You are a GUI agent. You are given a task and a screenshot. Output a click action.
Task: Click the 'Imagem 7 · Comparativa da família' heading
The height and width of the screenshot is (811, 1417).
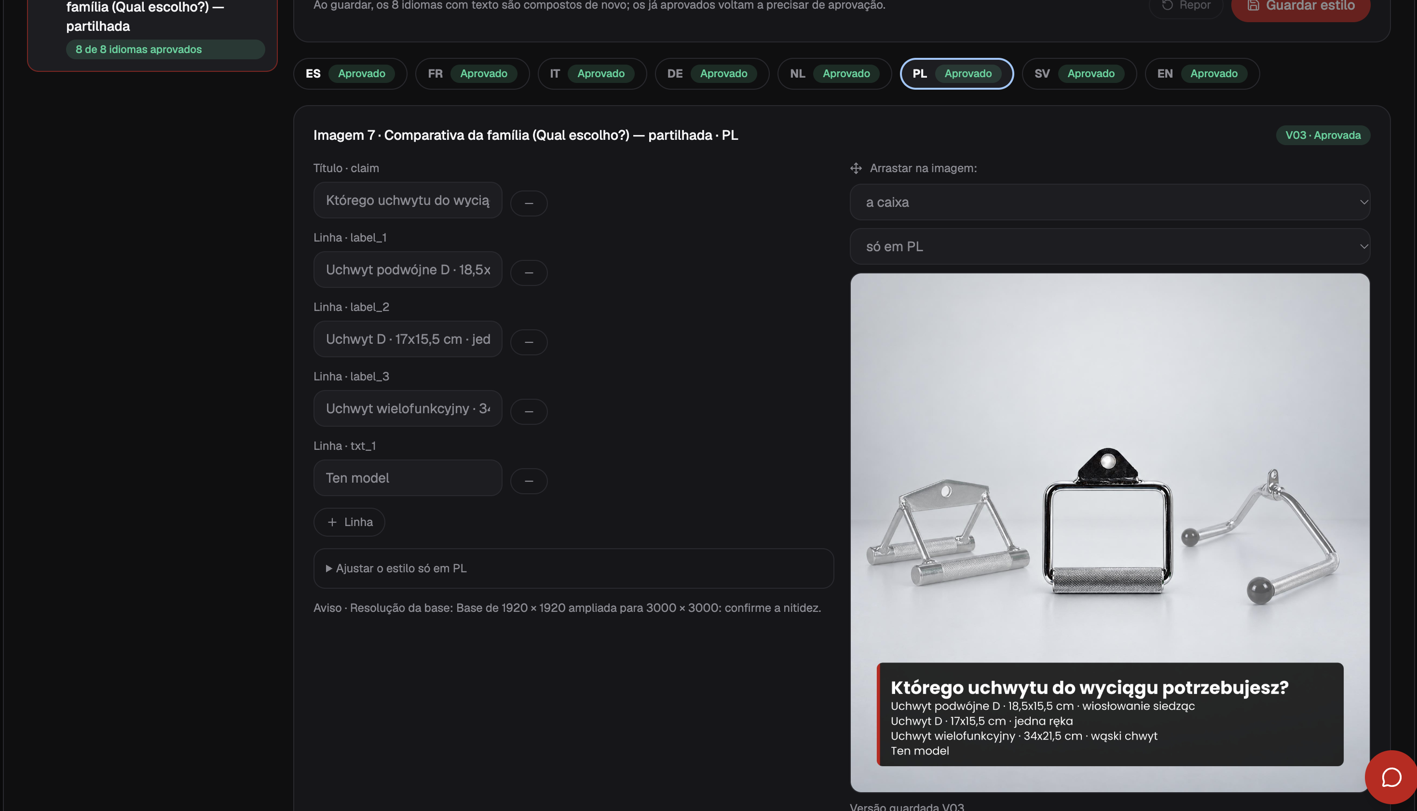[x=525, y=135]
